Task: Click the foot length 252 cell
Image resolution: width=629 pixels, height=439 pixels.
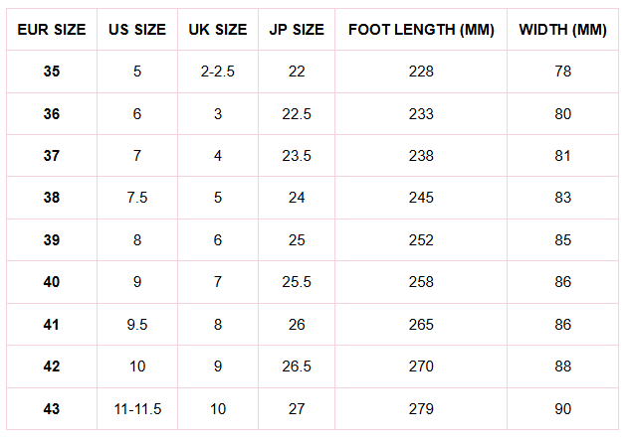Action: [421, 240]
